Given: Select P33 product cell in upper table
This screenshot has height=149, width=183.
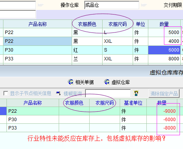Looking at the screenshot, I should click(x=37, y=59).
